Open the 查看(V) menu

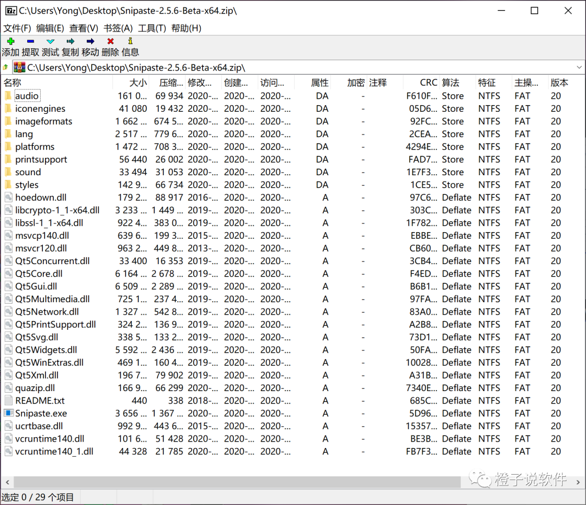[x=84, y=28]
